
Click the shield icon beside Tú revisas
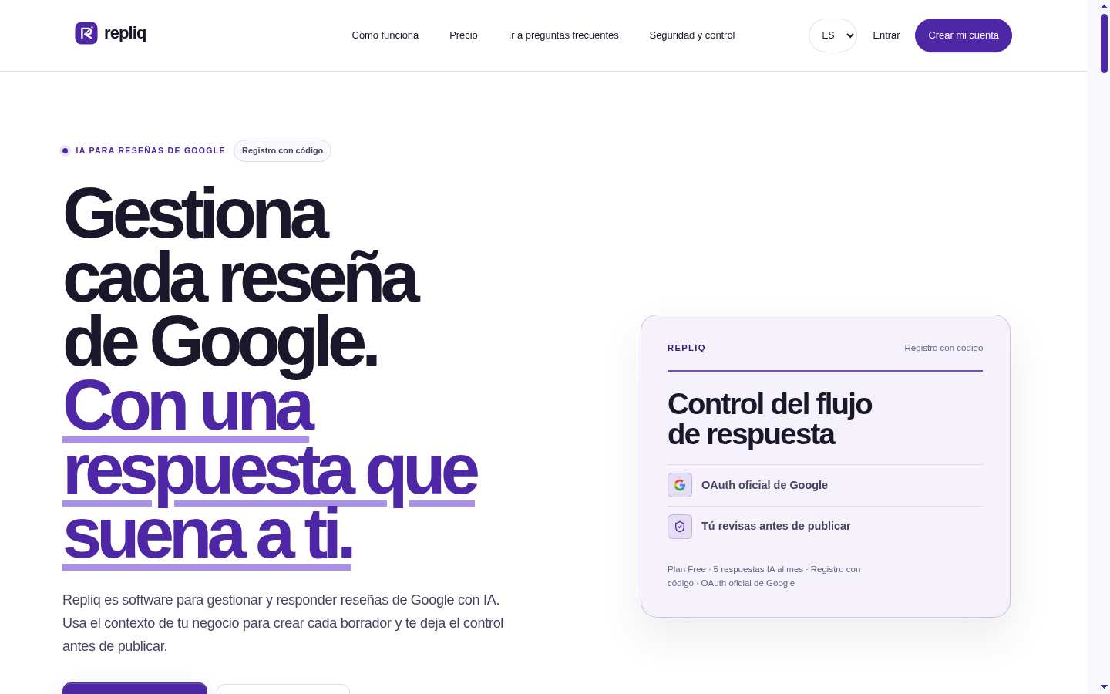click(x=680, y=527)
